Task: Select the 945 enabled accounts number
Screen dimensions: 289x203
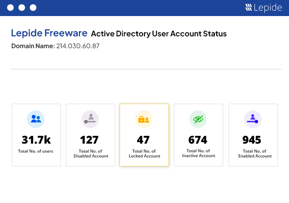Action: (x=252, y=140)
